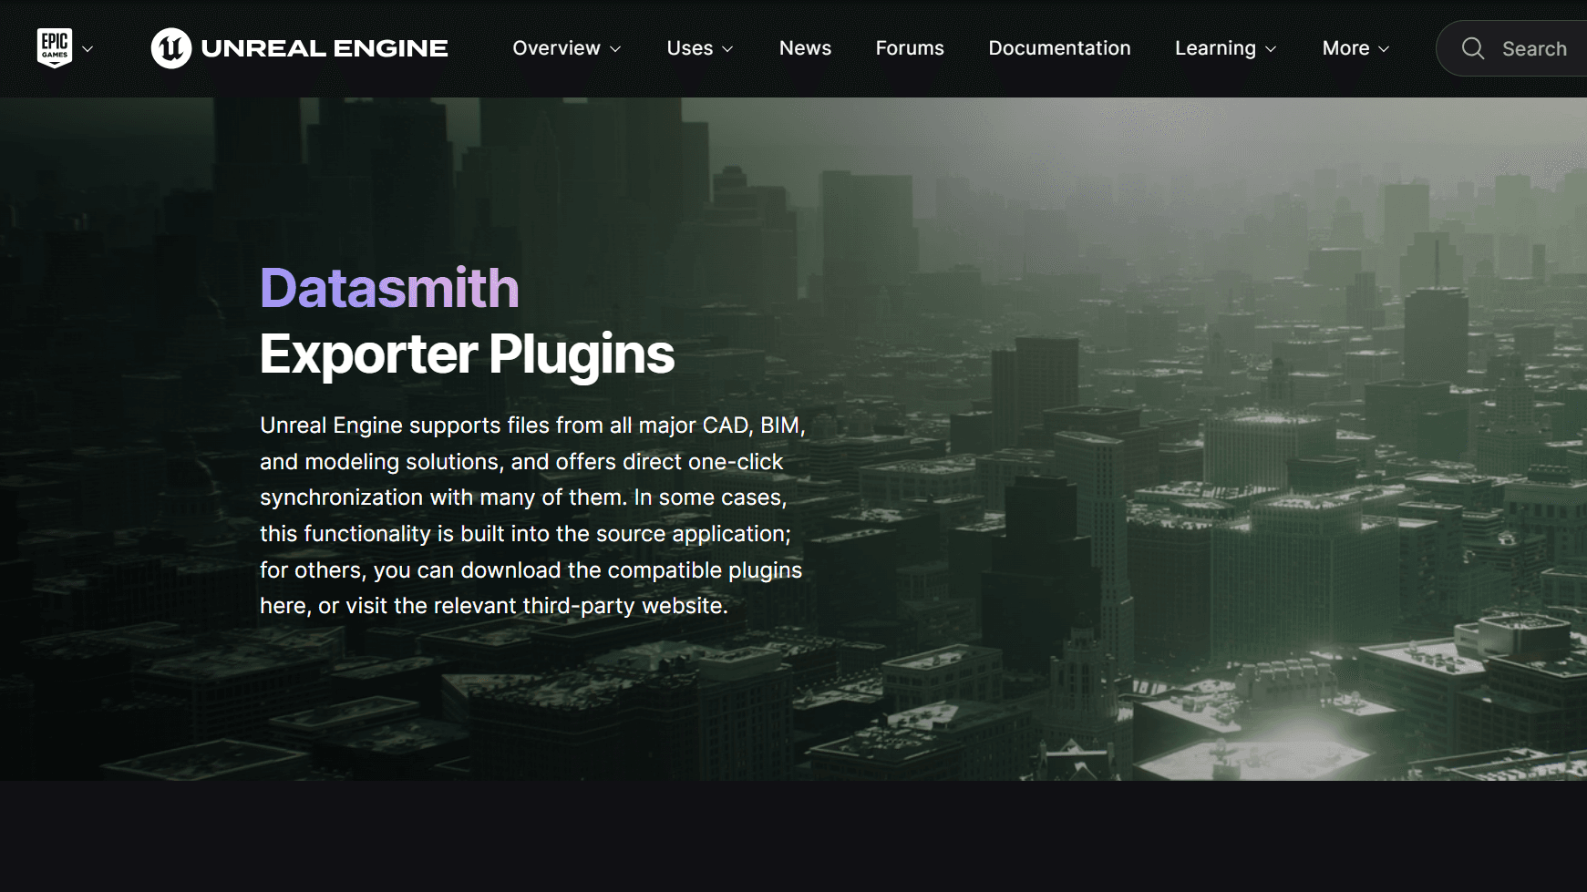Click the Exporter Plugins heading
The image size is (1587, 892).
pyautogui.click(x=467, y=354)
